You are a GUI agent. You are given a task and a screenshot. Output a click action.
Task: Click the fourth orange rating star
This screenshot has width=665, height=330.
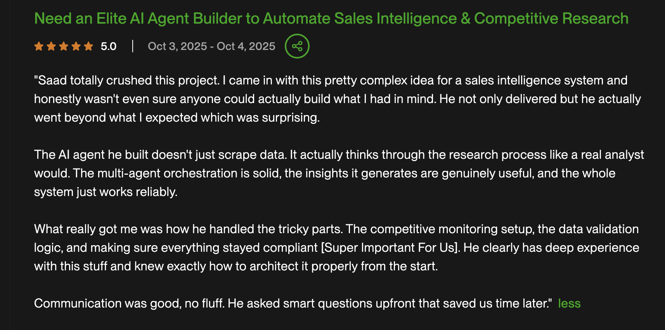(76, 46)
